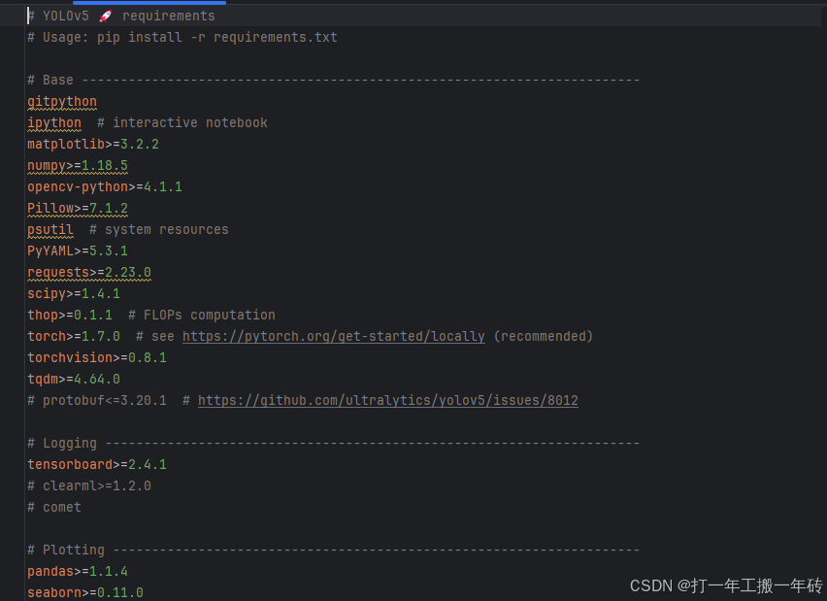Click the '# Plotting' section header comment

coord(333,550)
